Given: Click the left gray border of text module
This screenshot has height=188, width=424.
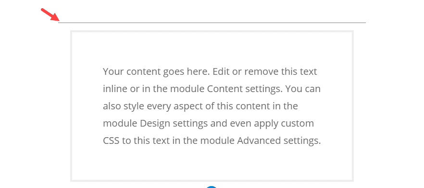Looking at the screenshot, I should coord(71,106).
